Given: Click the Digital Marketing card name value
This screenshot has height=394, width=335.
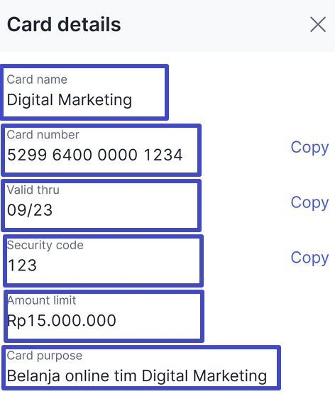Looking at the screenshot, I should pyautogui.click(x=70, y=100).
